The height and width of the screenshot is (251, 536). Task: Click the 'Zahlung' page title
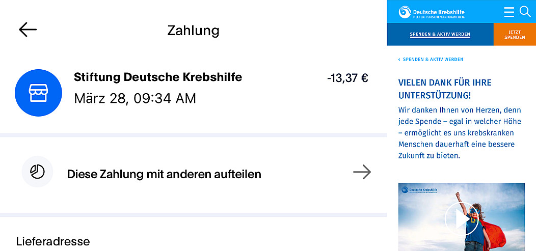[193, 31]
